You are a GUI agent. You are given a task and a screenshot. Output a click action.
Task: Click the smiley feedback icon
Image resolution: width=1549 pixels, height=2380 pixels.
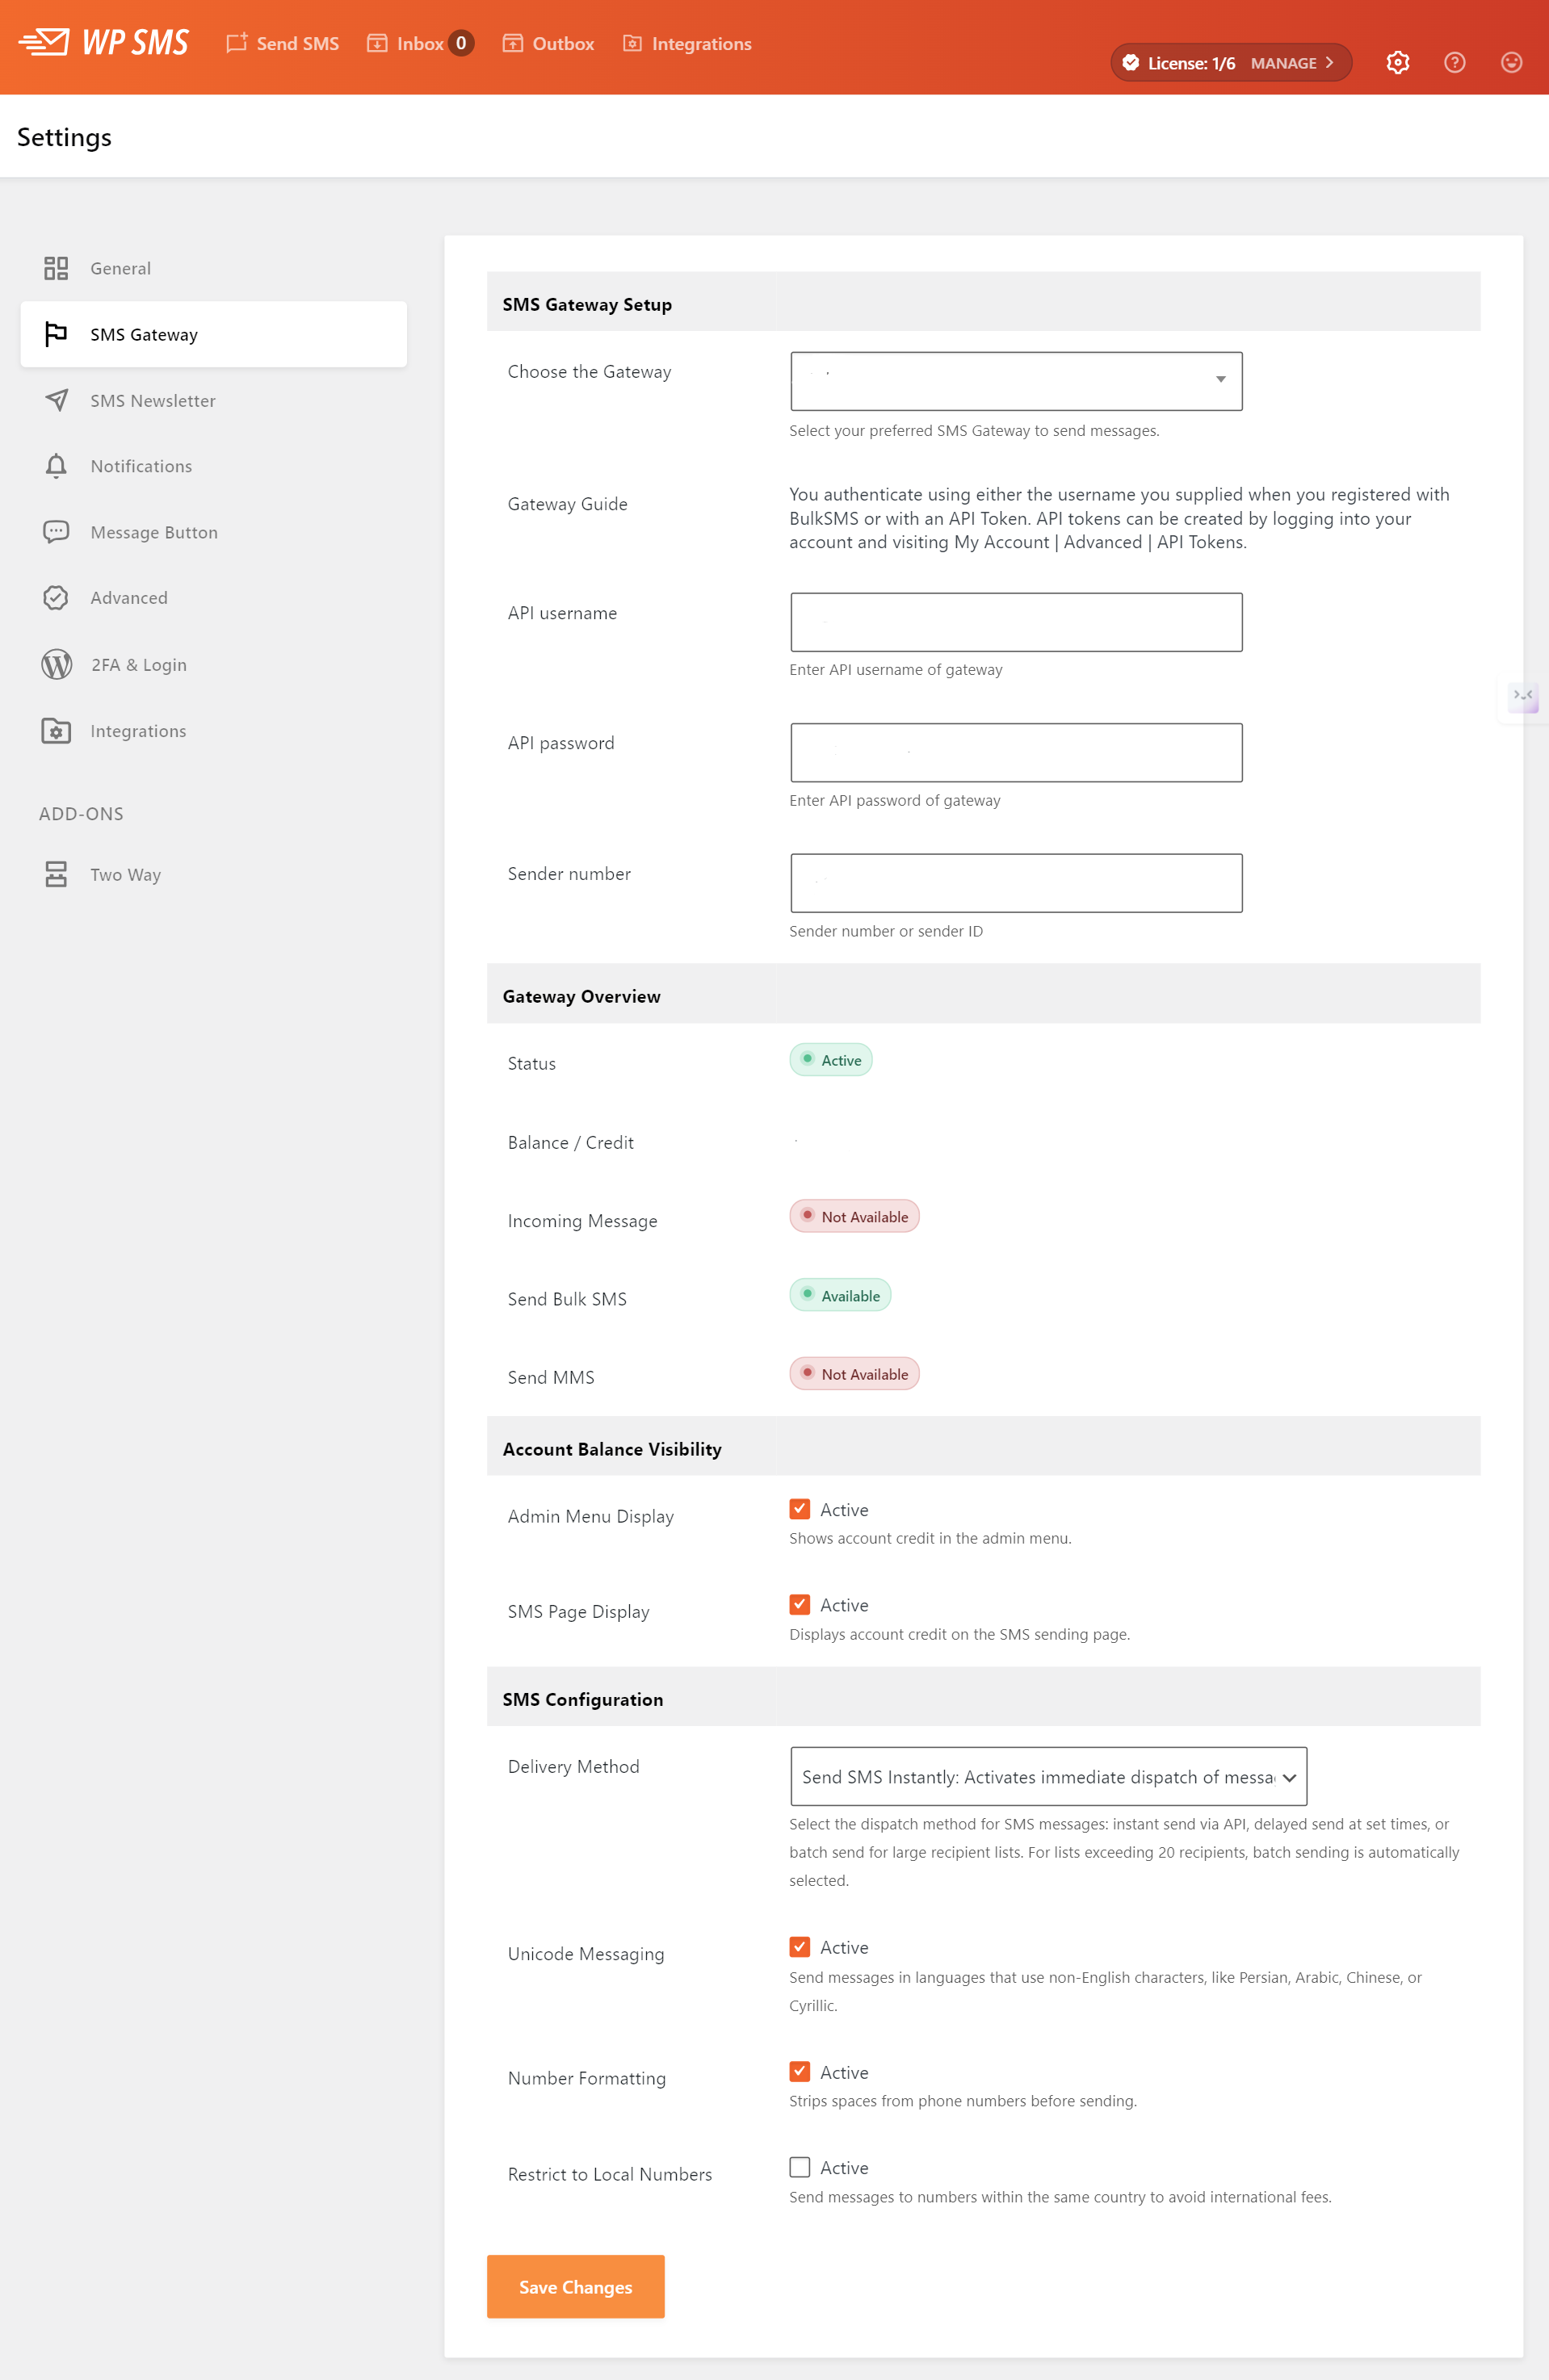[x=1512, y=62]
